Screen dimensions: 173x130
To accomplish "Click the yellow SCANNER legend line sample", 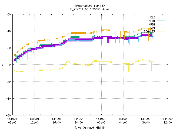I will (161, 31).
